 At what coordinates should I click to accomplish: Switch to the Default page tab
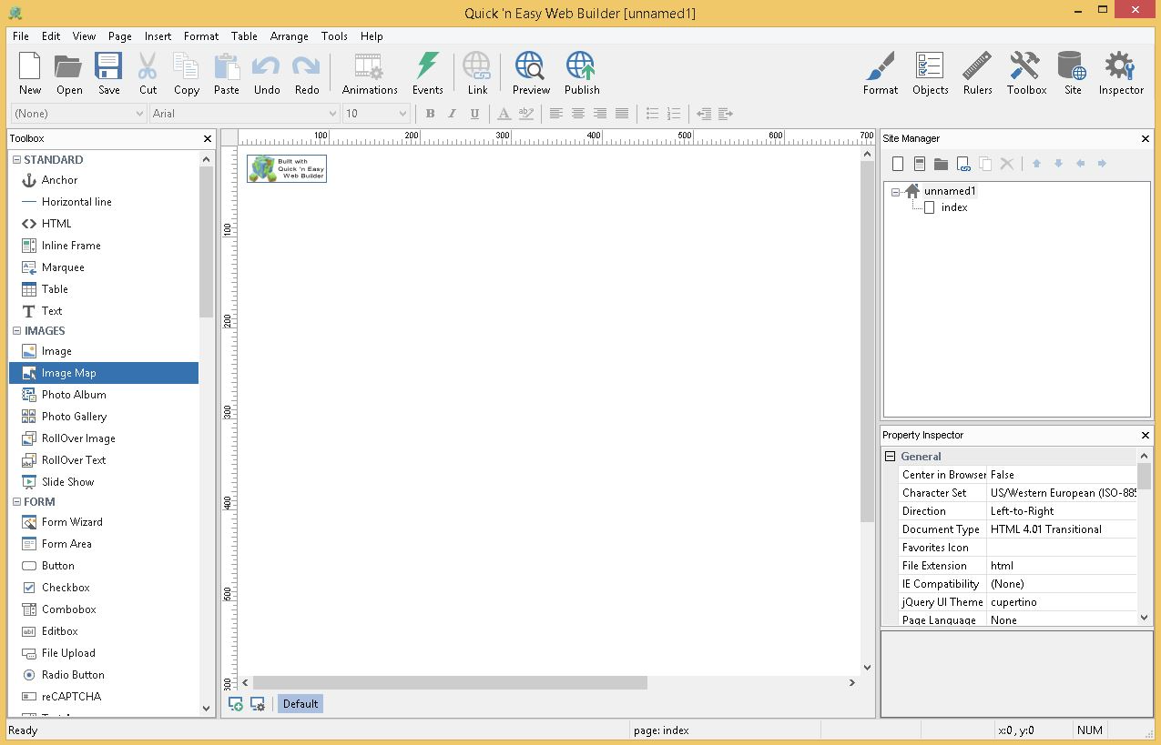300,703
